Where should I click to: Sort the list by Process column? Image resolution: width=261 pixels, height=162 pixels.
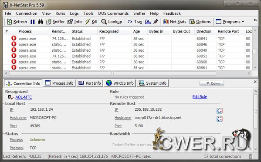pyautogui.click(x=33, y=31)
